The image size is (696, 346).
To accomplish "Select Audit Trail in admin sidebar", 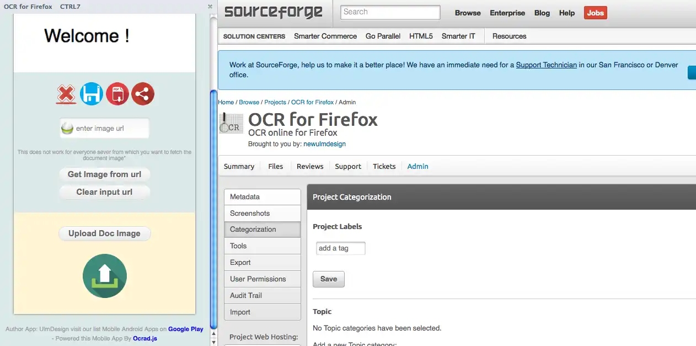I will point(263,296).
